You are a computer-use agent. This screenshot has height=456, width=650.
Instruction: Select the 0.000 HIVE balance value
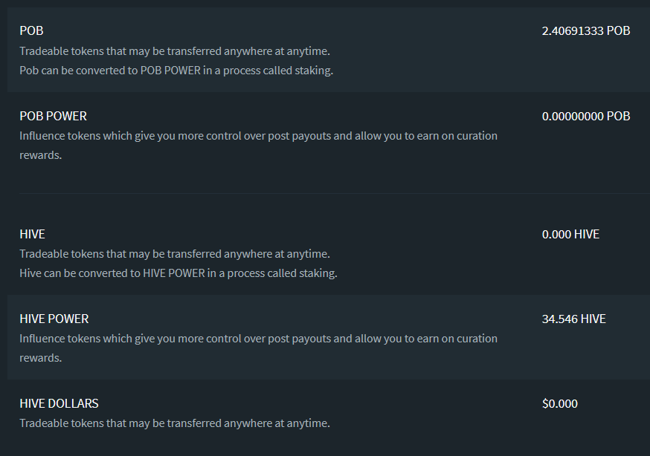tap(570, 234)
